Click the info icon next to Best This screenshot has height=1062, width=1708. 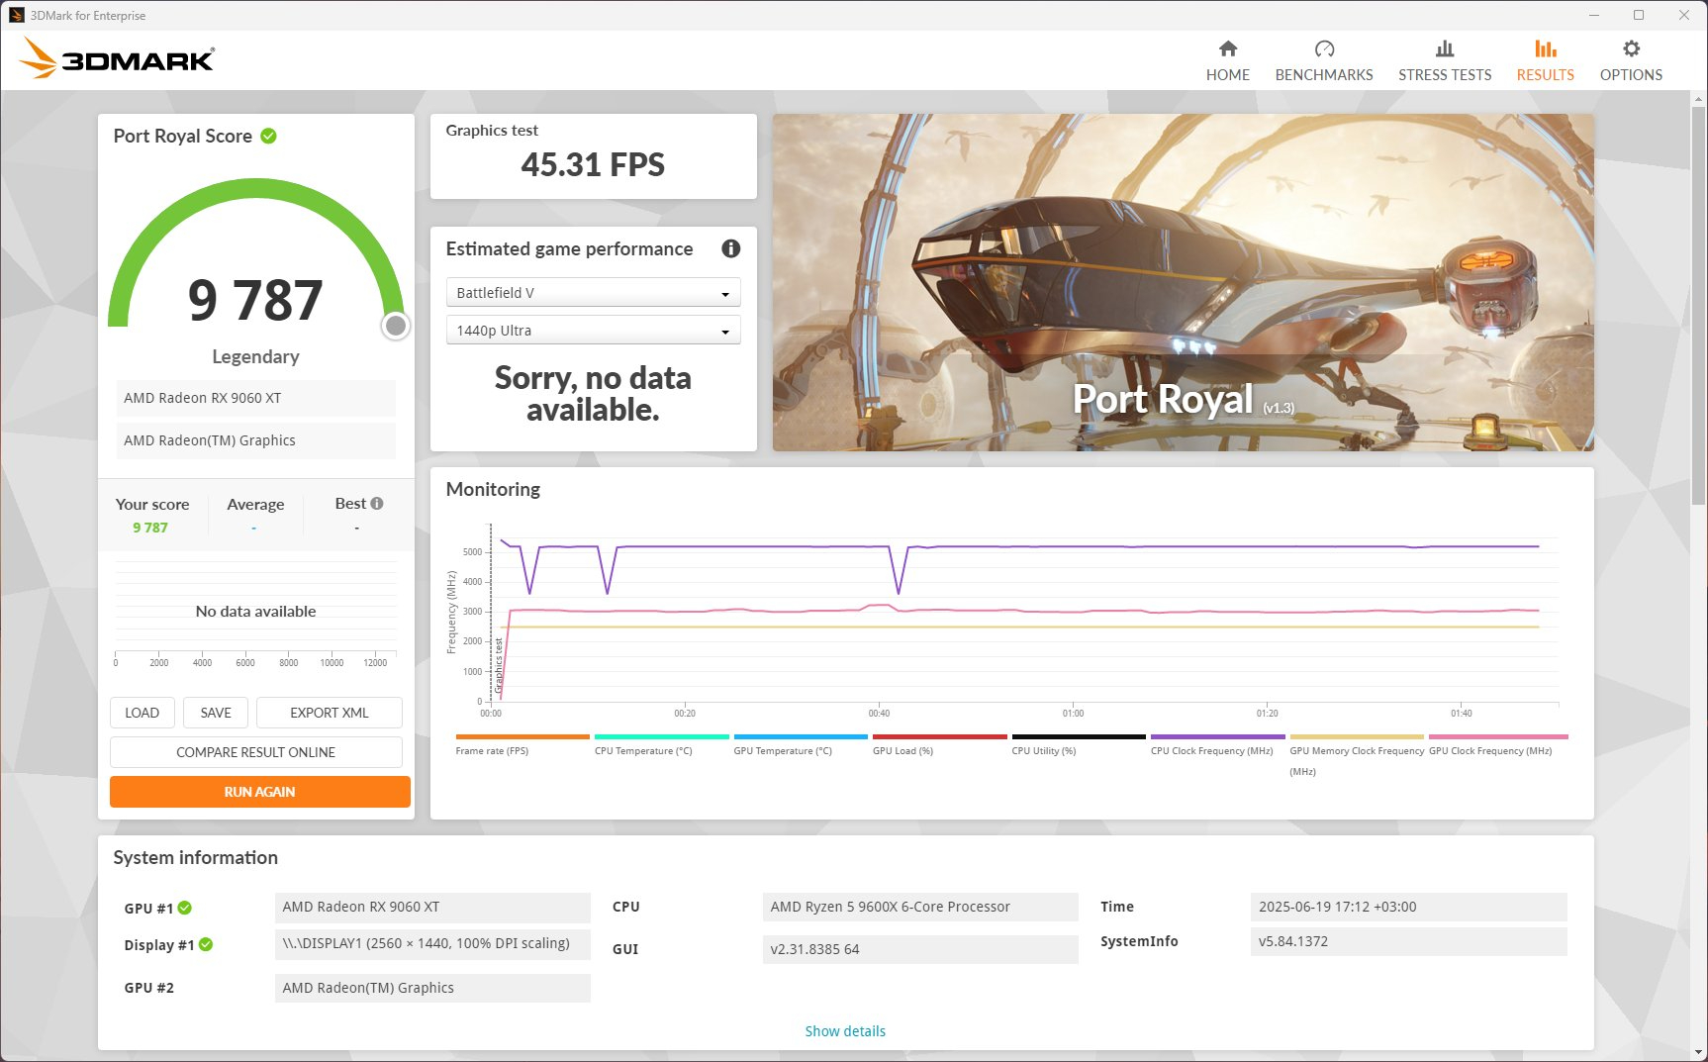377,503
